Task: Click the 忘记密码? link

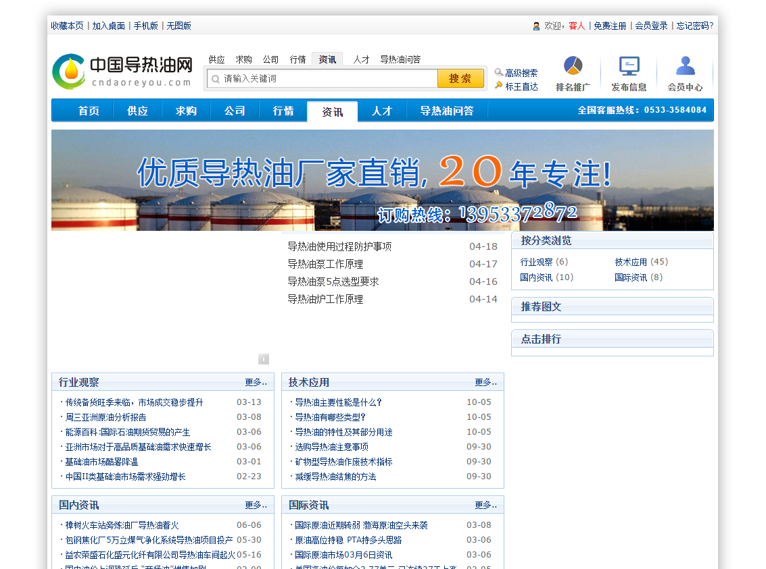Action: coord(695,26)
